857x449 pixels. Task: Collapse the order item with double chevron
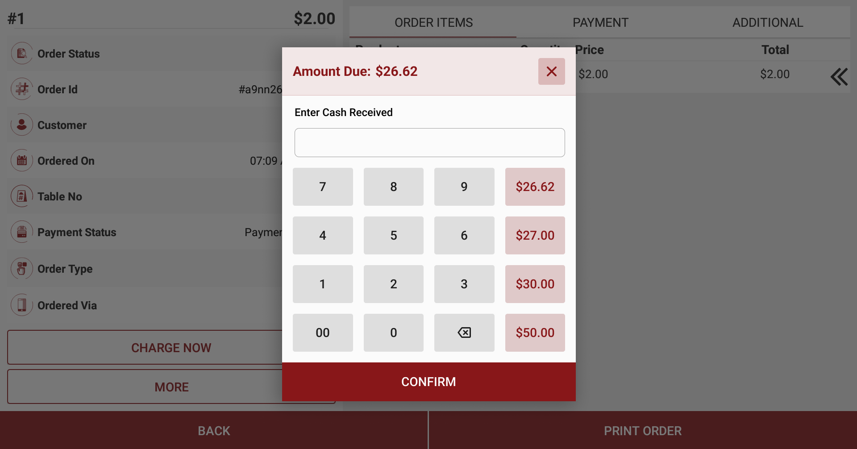[839, 77]
